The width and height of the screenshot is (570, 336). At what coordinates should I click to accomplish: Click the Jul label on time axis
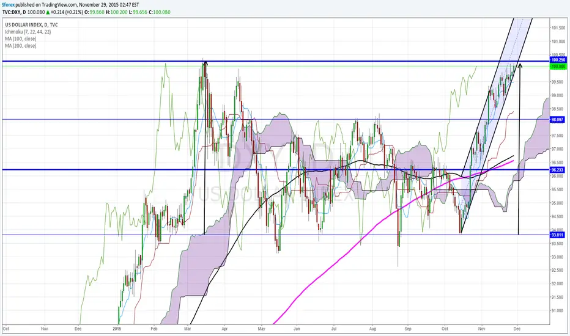click(x=334, y=329)
